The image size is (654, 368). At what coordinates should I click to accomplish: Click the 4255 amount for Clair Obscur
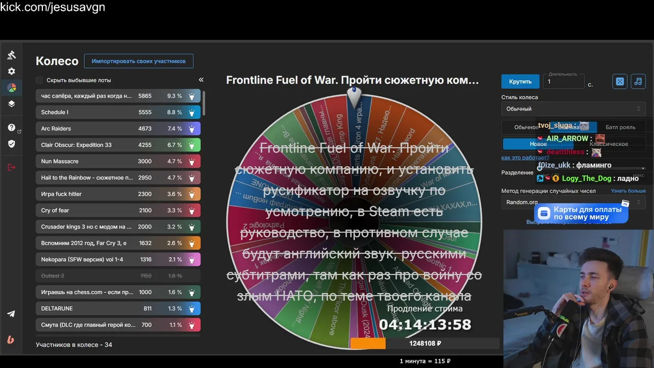click(145, 145)
